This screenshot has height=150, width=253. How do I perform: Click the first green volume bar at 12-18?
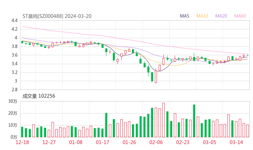point(22,132)
